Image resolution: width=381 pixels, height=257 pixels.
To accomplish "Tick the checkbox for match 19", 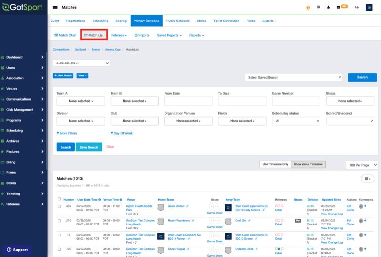I will tap(59, 235).
